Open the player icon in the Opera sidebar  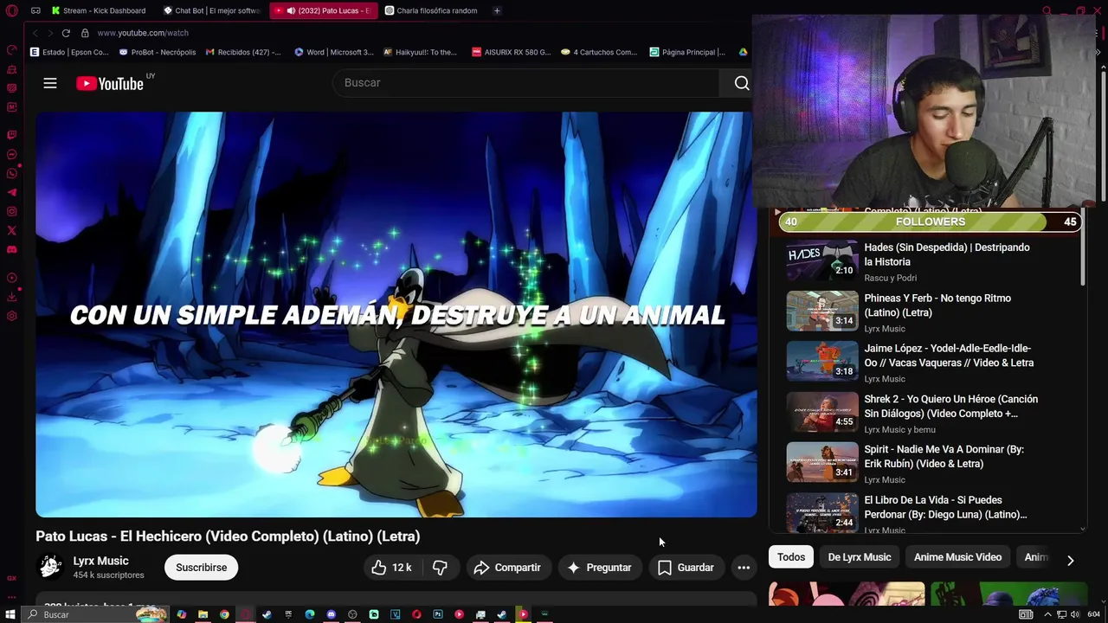pyautogui.click(x=12, y=278)
